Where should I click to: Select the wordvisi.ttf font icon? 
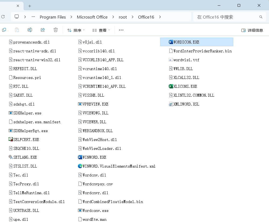[x=171, y=60]
